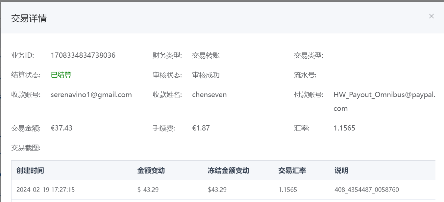Click the timestamp 2024-02-19 17:27:15 cell
This screenshot has width=444, height=202.
45,190
